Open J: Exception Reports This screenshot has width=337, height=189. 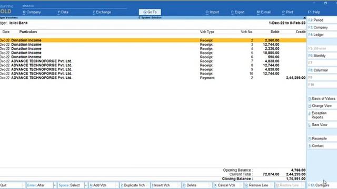(x=322, y=115)
